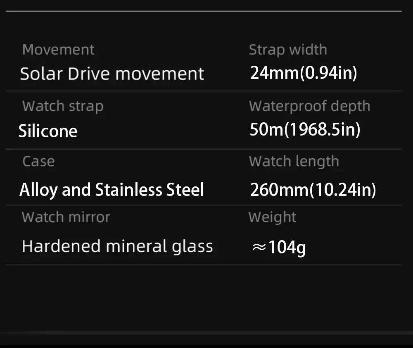Viewport: 413px width, 348px height.
Task: Click the Waterproof depth label
Action: coord(309,106)
